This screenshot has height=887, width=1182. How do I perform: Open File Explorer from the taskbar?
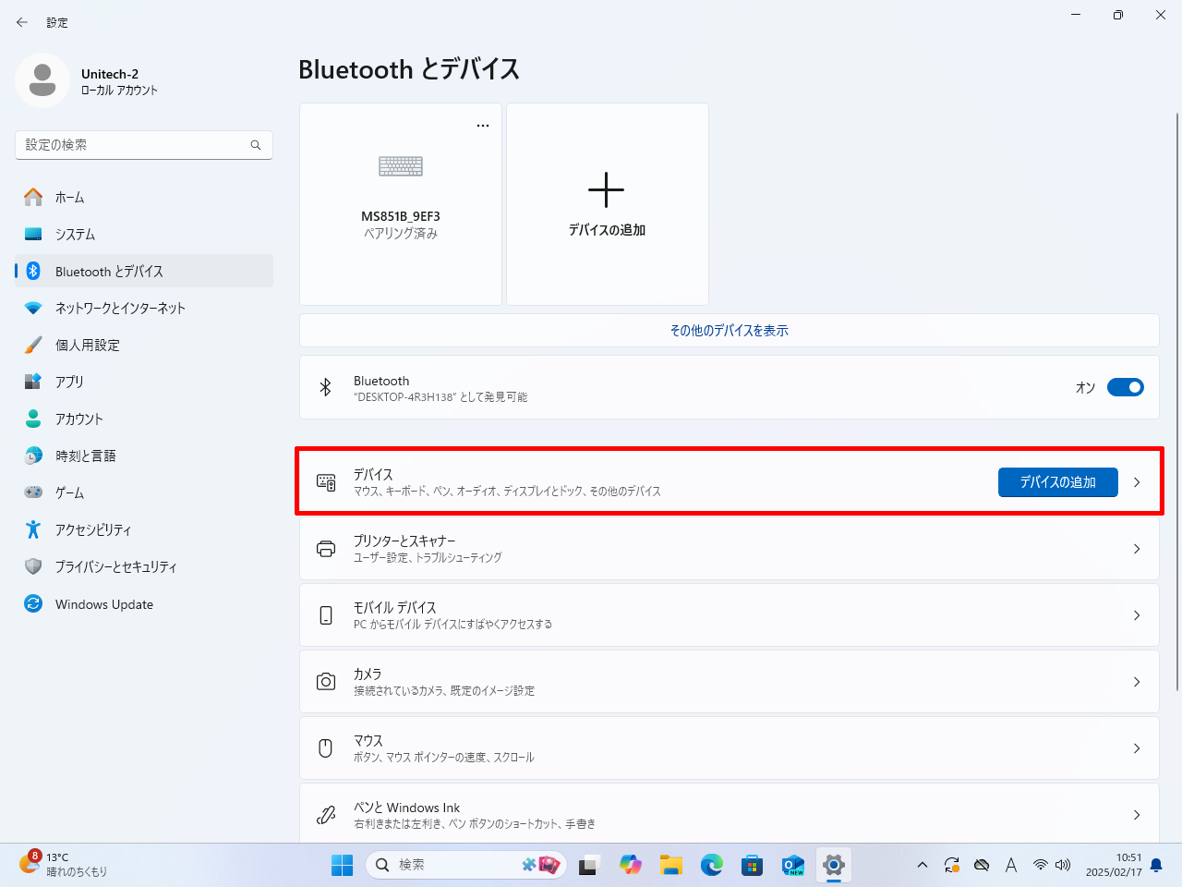click(671, 865)
